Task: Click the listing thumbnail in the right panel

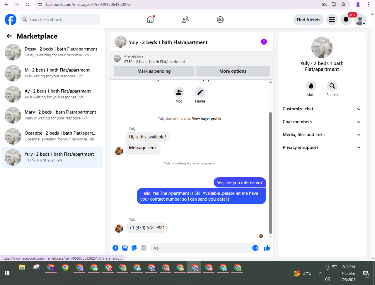Action: point(322,48)
